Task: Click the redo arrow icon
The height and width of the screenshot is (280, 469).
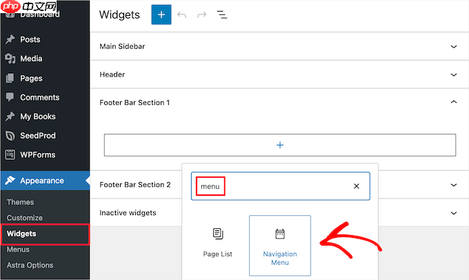Action: (x=202, y=14)
